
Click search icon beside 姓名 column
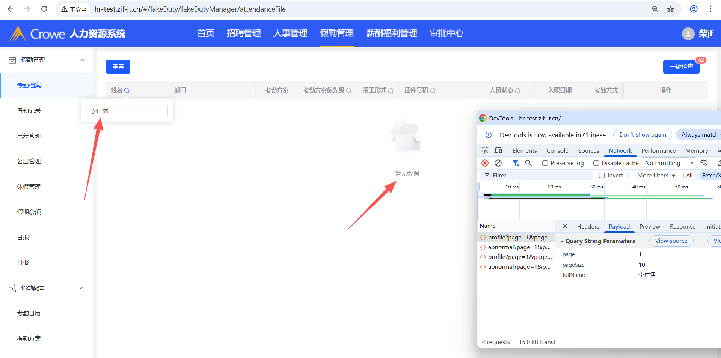[x=127, y=90]
